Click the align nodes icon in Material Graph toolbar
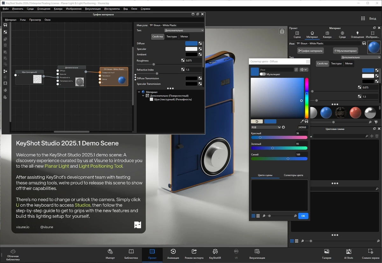Viewport: 382px width, 263px height. point(5,71)
